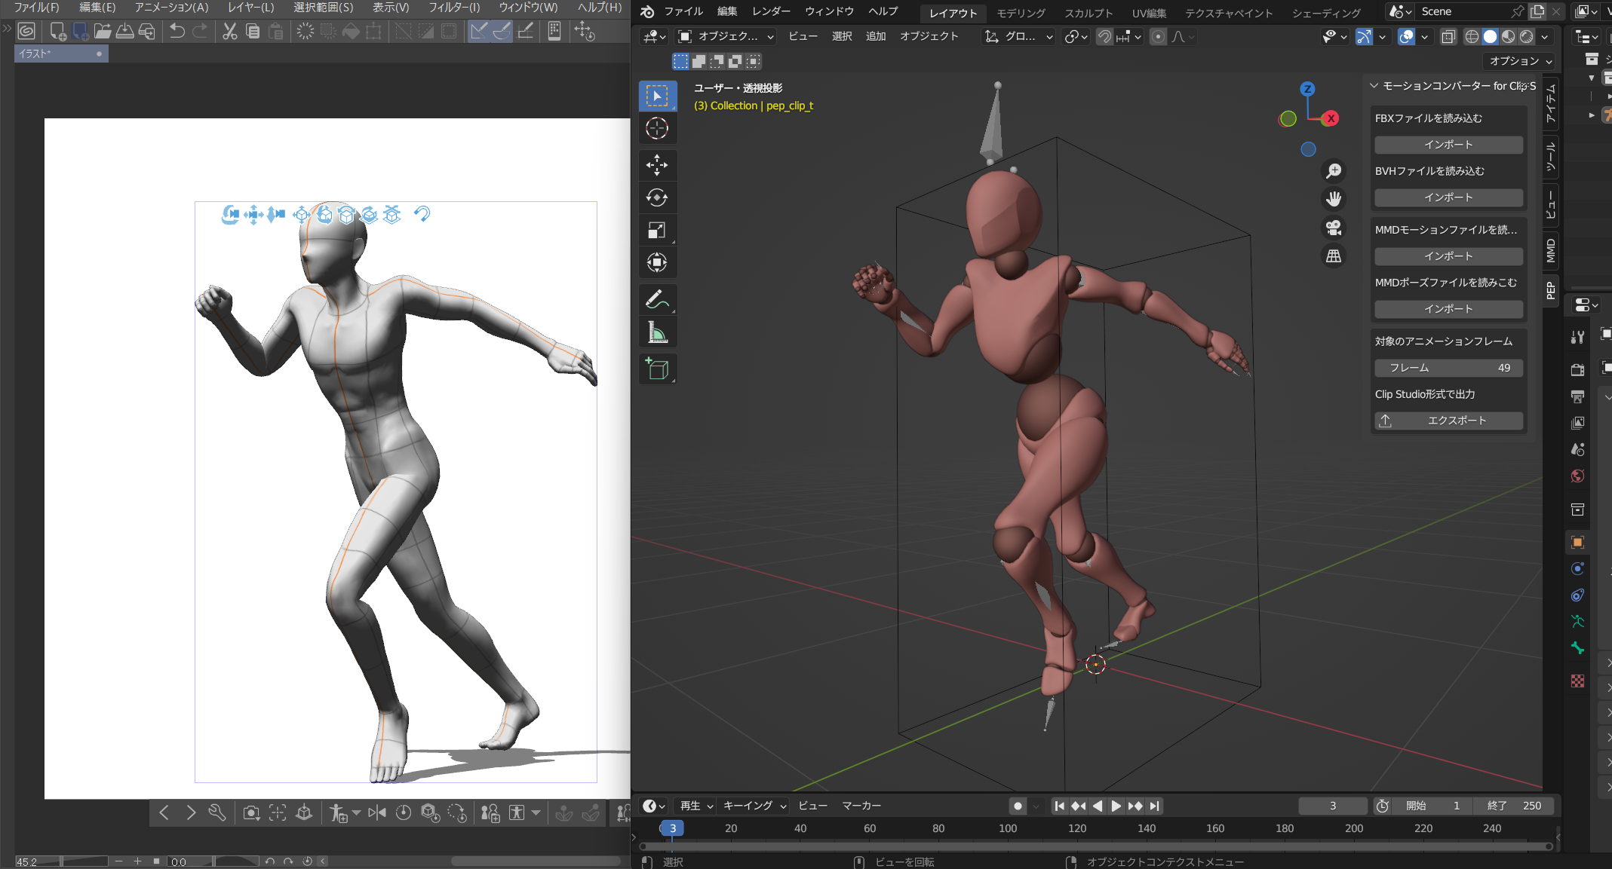Click the camera view icon in viewport
The width and height of the screenshot is (1612, 869).
[x=1334, y=228]
